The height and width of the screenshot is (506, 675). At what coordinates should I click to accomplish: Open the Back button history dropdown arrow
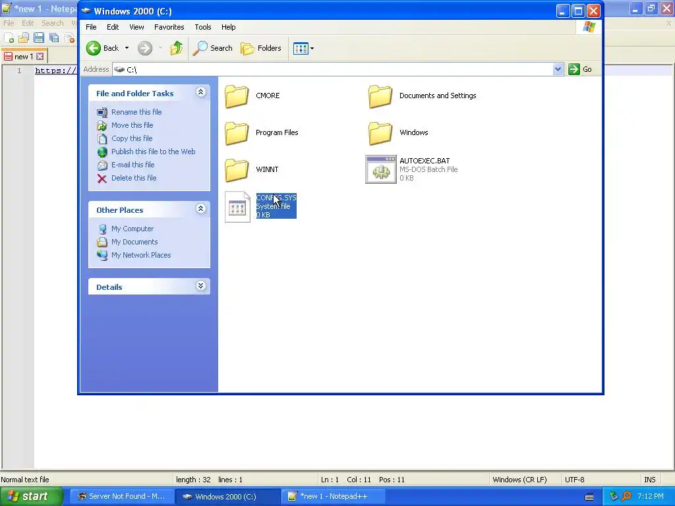click(x=127, y=48)
